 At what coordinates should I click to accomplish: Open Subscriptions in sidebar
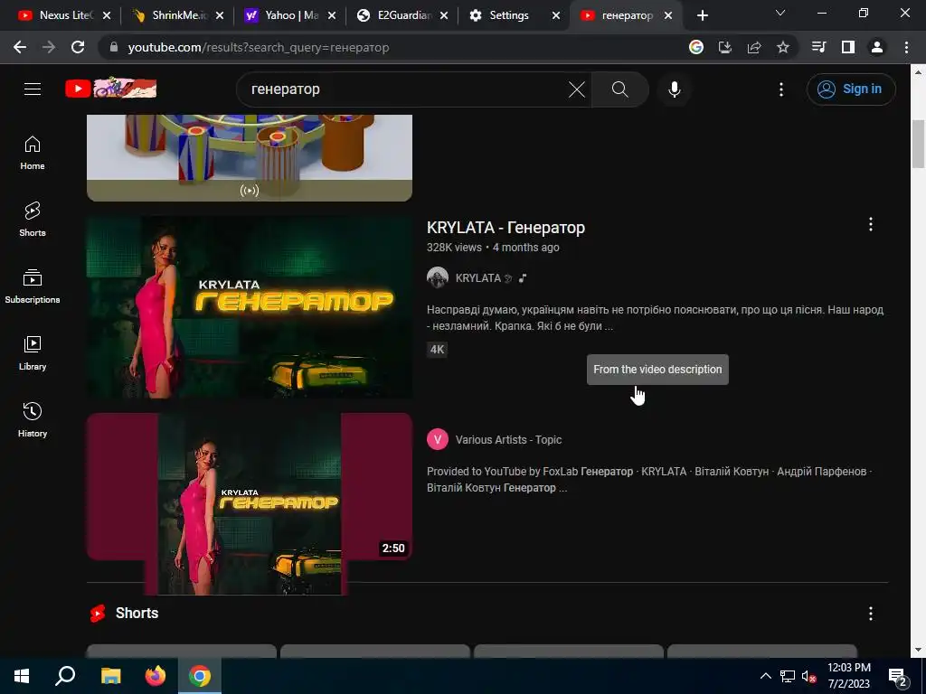tap(33, 286)
